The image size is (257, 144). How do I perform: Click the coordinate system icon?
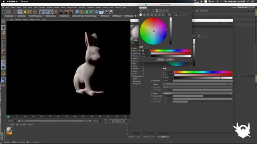[x=56, y=12]
